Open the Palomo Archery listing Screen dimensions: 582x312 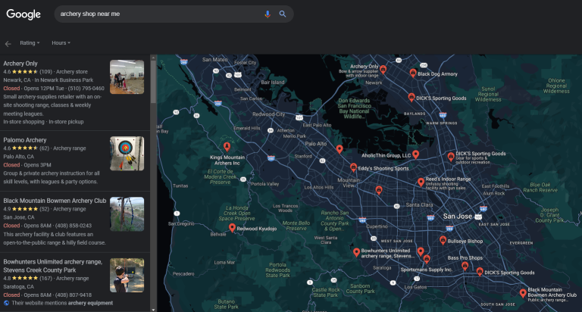coord(25,140)
